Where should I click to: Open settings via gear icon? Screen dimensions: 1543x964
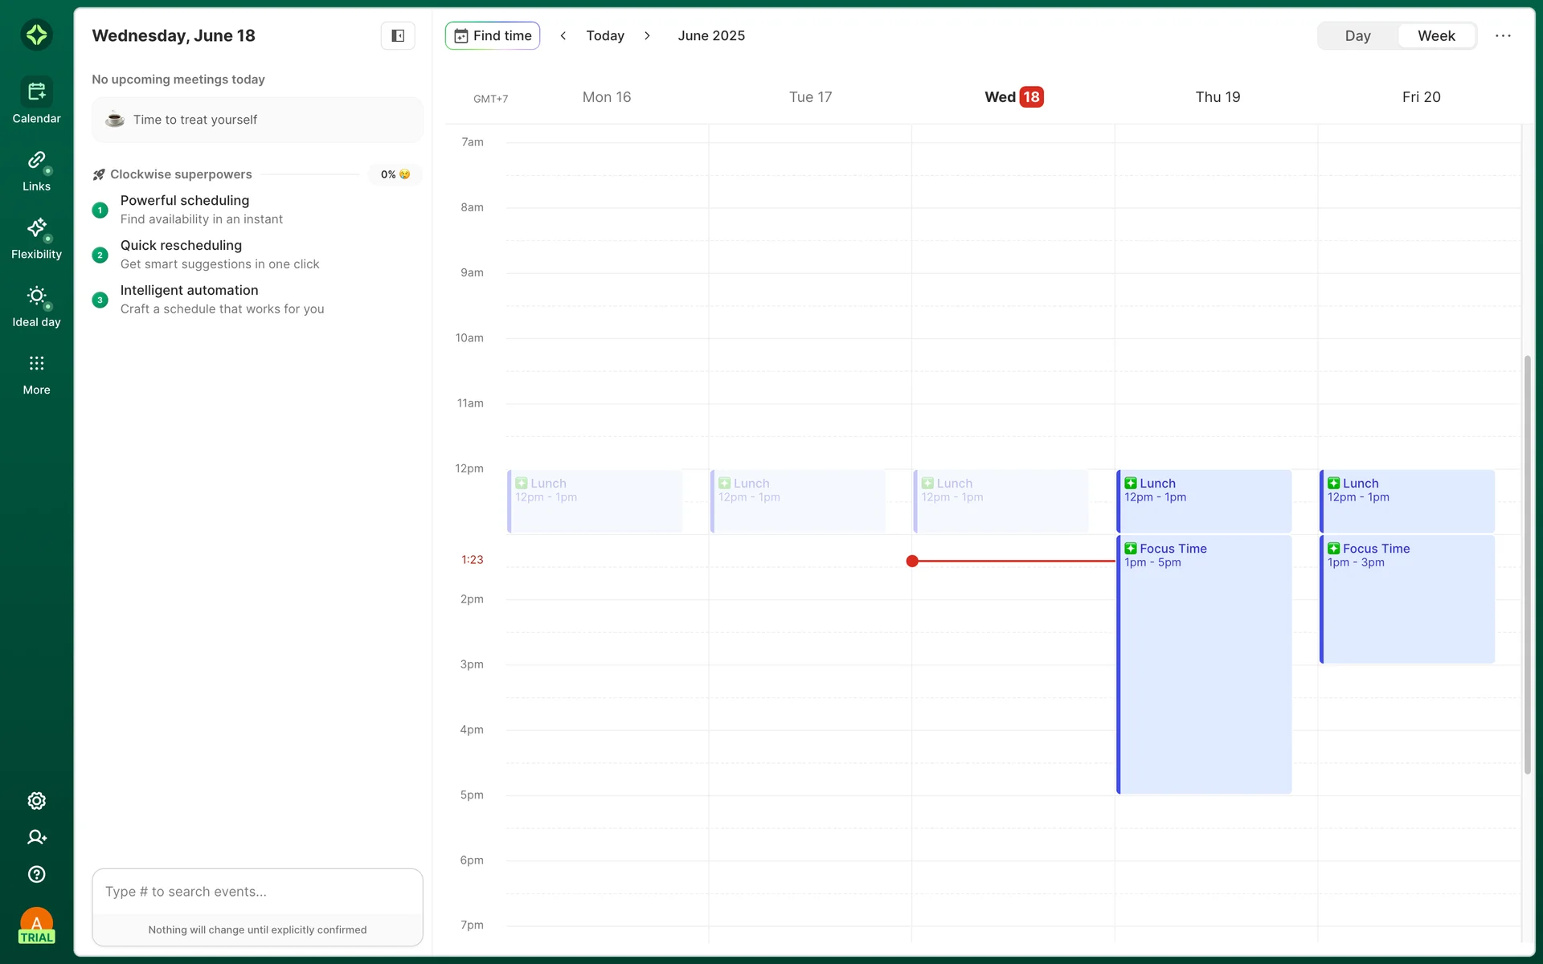point(36,801)
